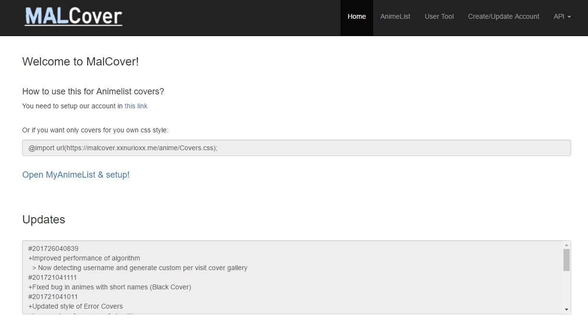Select User Tool in navigation bar

coord(439,16)
